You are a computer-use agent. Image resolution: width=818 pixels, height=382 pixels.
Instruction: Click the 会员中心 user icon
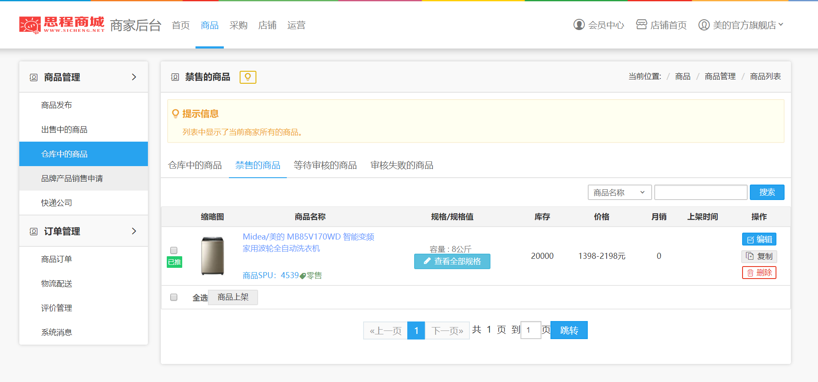pyautogui.click(x=579, y=25)
